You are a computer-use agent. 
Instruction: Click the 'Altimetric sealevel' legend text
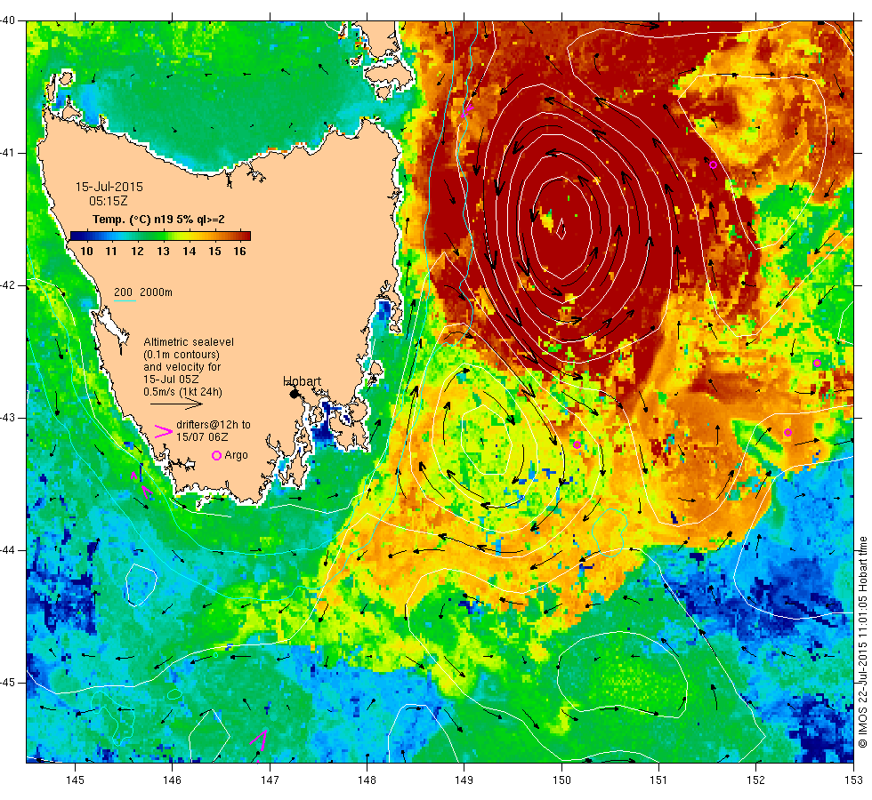click(x=189, y=342)
